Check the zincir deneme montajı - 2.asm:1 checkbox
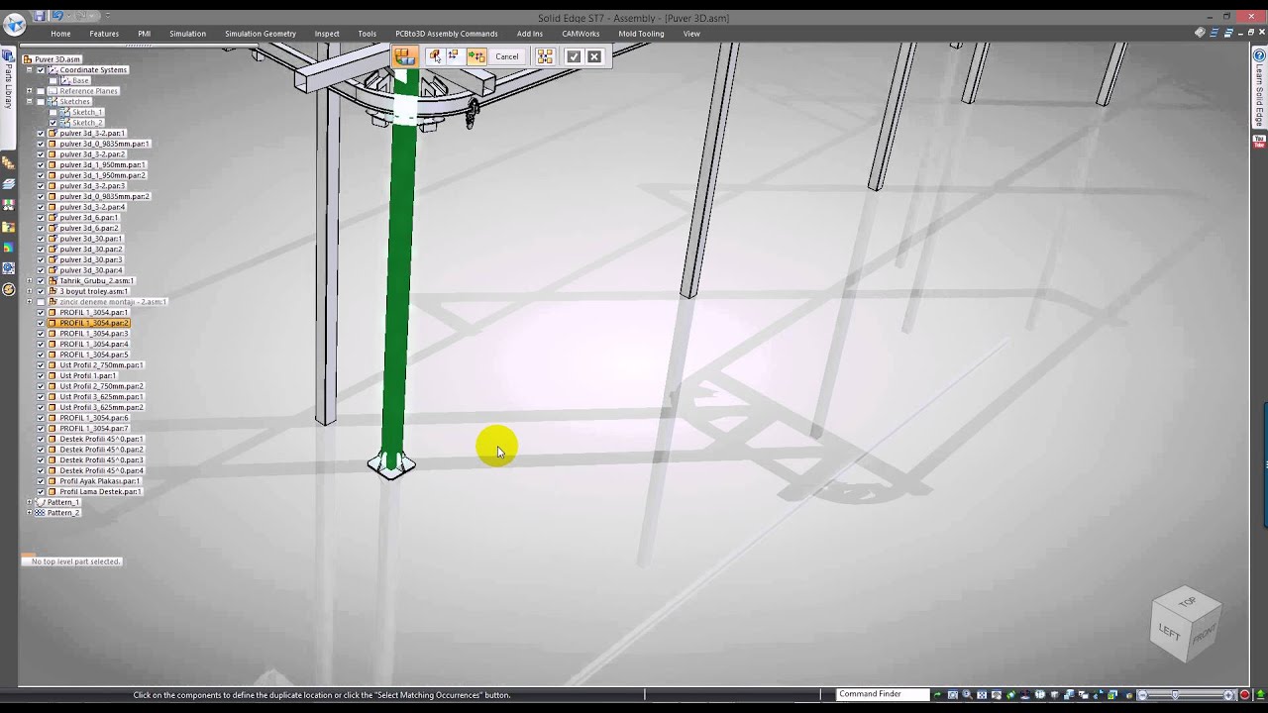Image resolution: width=1268 pixels, height=713 pixels. coord(41,301)
